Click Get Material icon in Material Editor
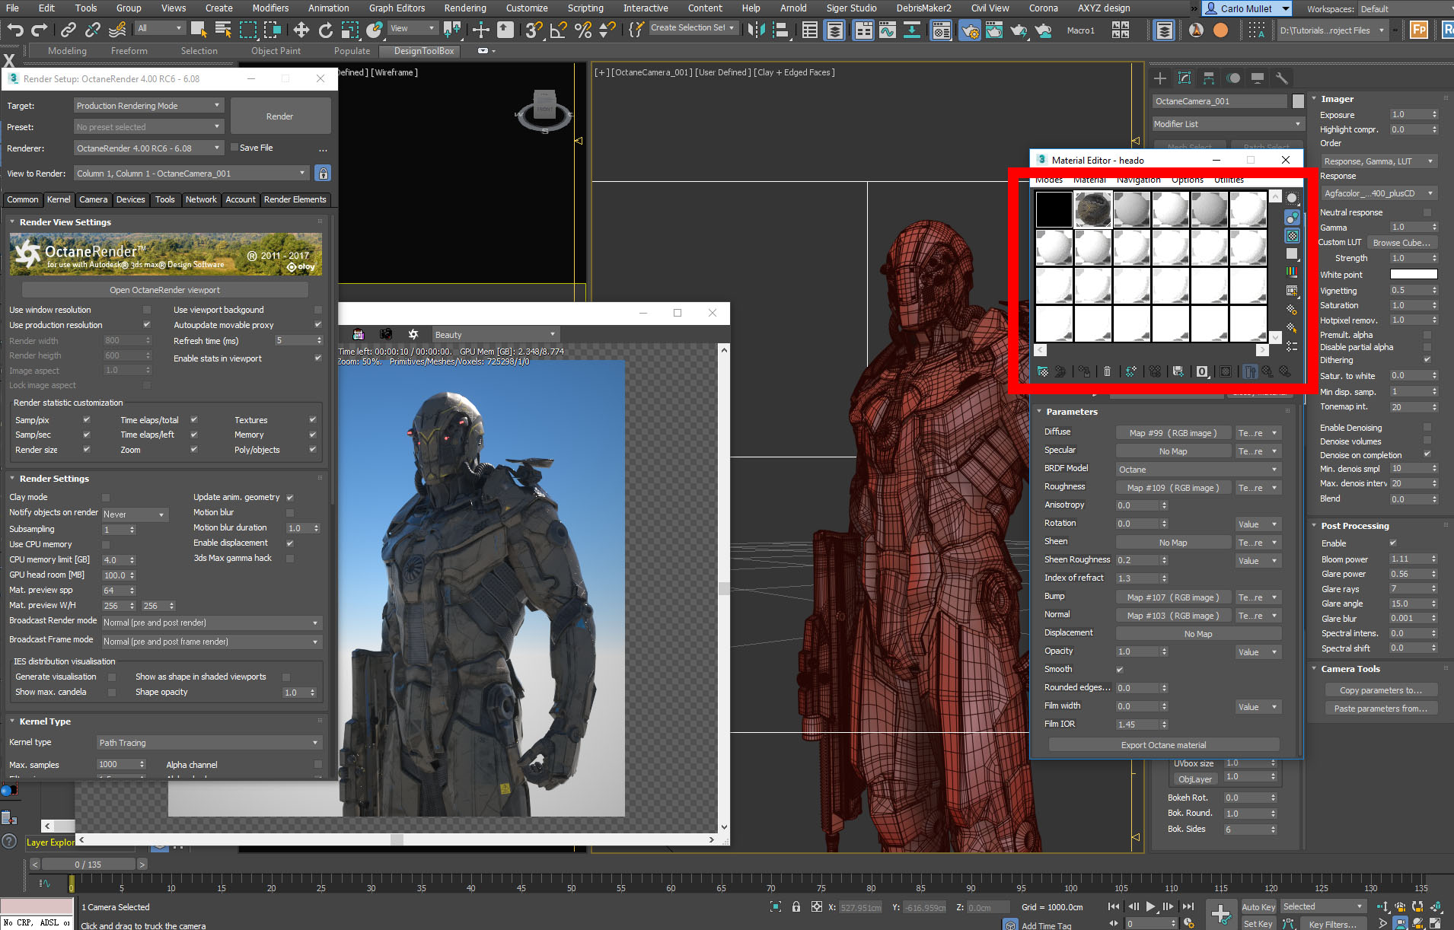The image size is (1454, 930). (x=1043, y=371)
